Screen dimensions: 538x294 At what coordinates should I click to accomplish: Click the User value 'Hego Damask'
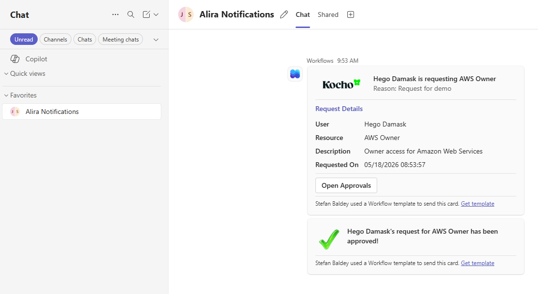(x=385, y=124)
